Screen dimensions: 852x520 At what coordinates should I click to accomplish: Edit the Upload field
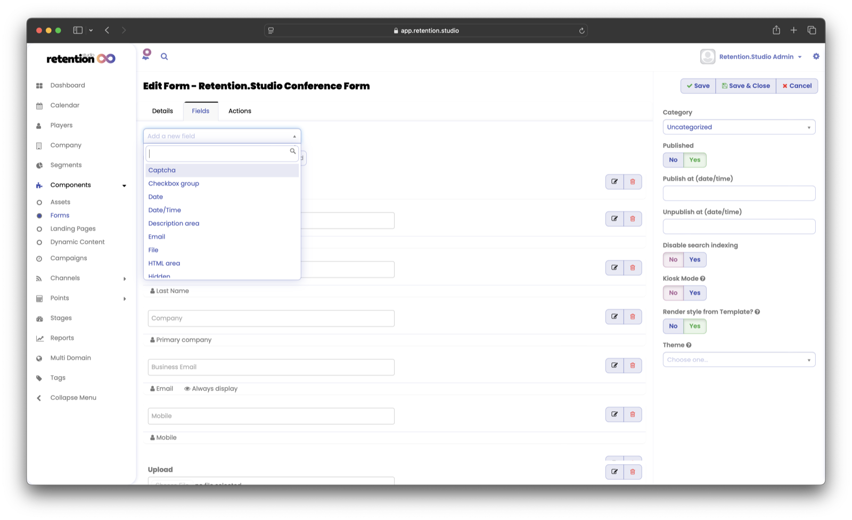pos(615,472)
